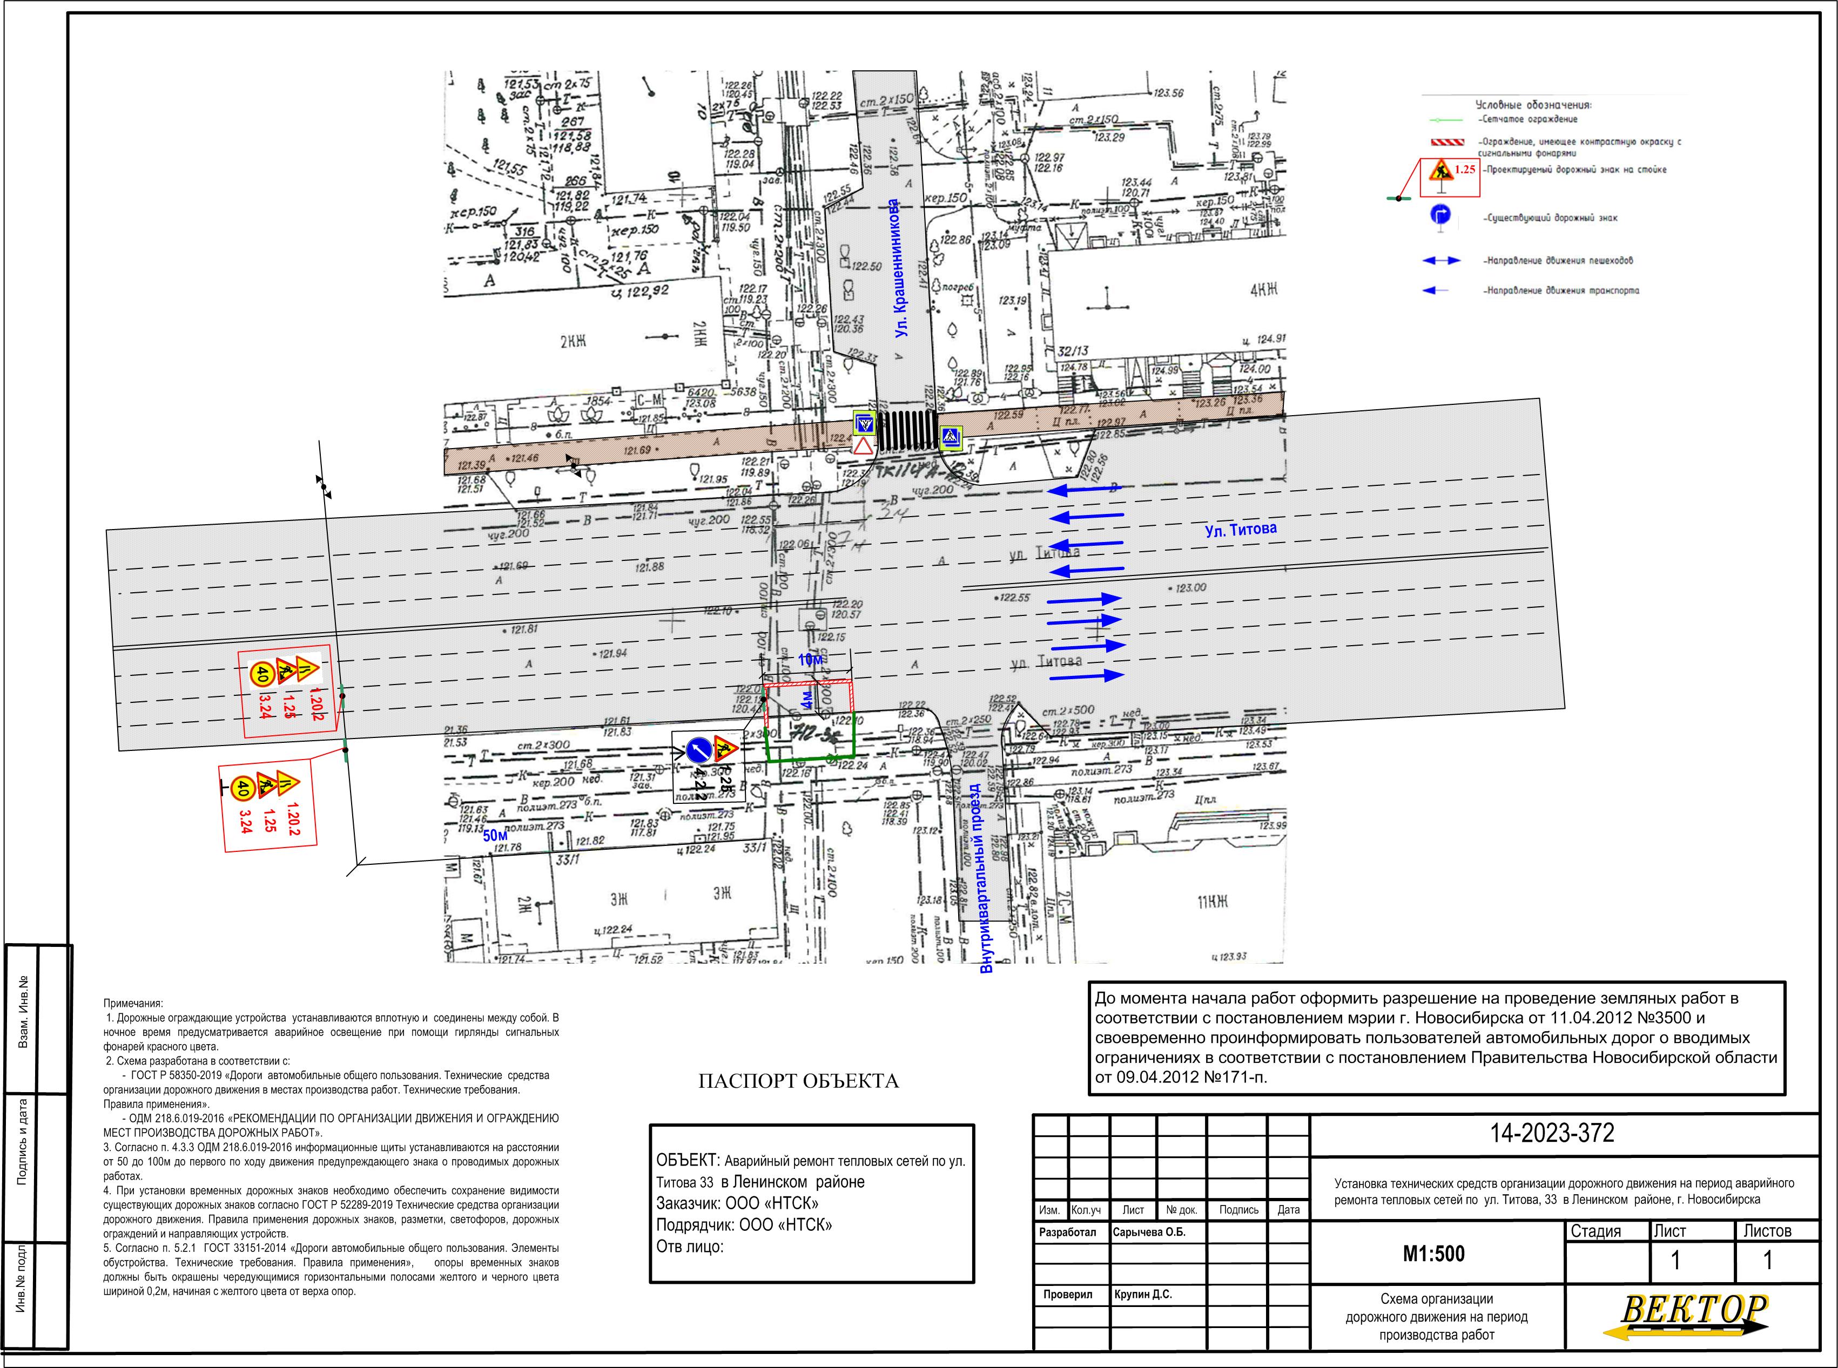
Task: Click the М1:500 scale text
Action: click(x=1434, y=1254)
